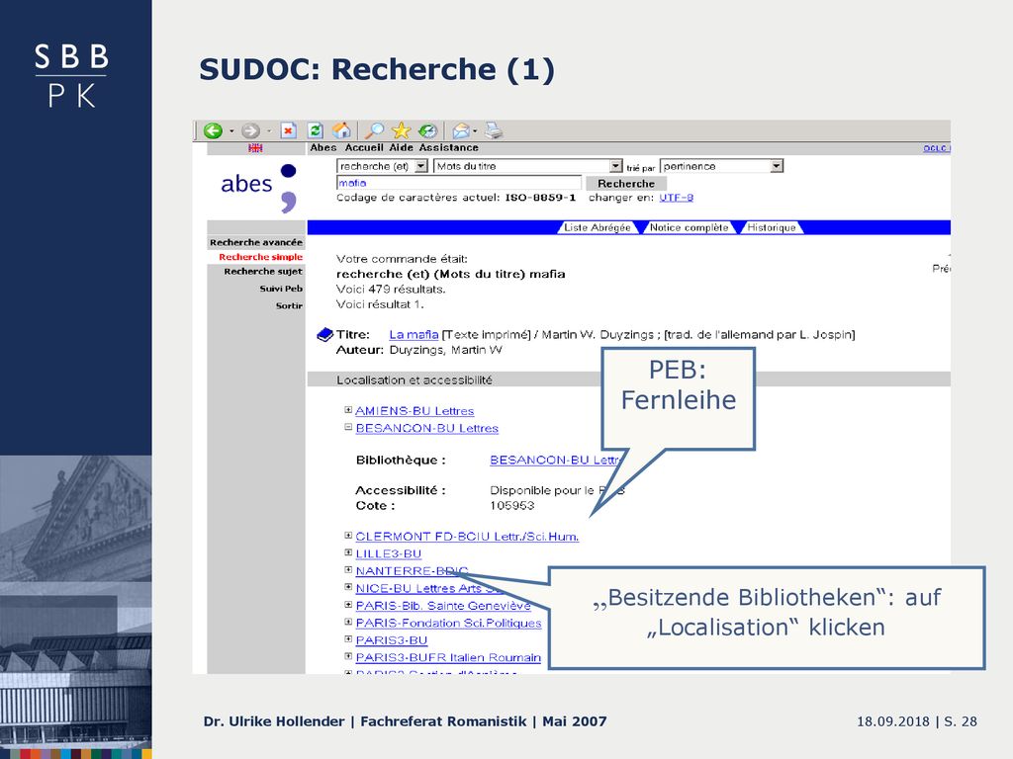This screenshot has width=1013, height=759.
Task: Open the PARIS-Fondation Sci.Politiques link
Action: pyautogui.click(x=448, y=623)
